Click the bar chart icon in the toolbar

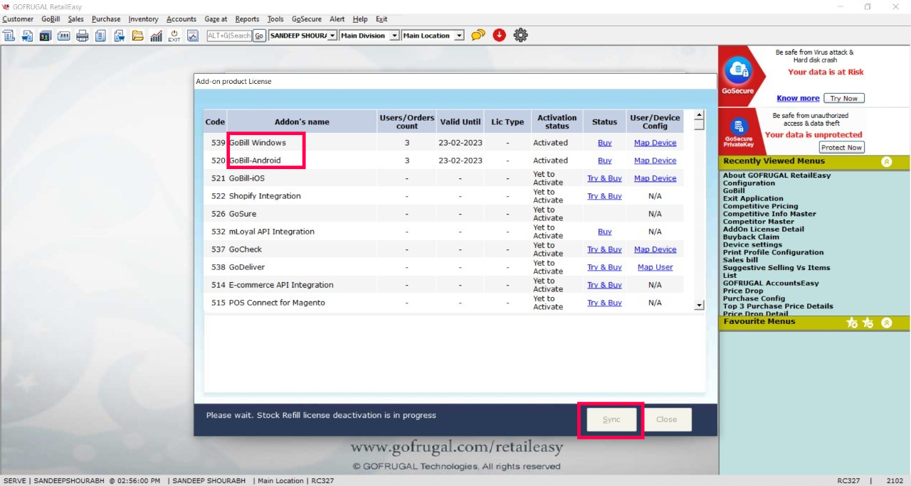[156, 36]
